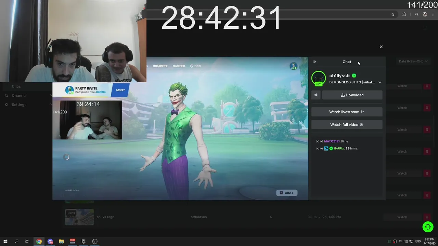Image resolution: width=438 pixels, height=246 pixels.
Task: Click the CAREER tab in the game lobby
Action: coord(179,66)
